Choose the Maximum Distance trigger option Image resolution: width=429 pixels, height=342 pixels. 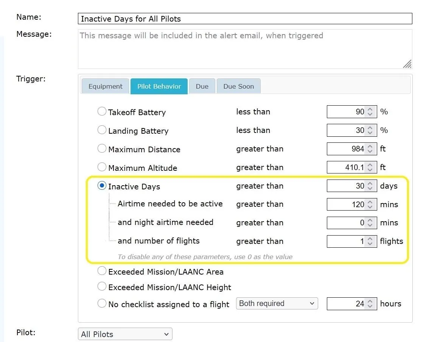pyautogui.click(x=102, y=149)
